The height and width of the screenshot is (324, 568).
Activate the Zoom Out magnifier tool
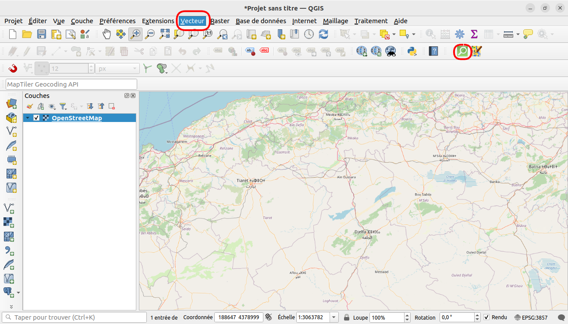150,34
